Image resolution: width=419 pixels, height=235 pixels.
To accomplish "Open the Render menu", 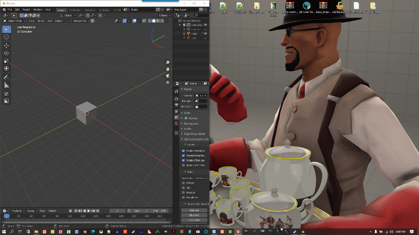I will click(x=26, y=9).
